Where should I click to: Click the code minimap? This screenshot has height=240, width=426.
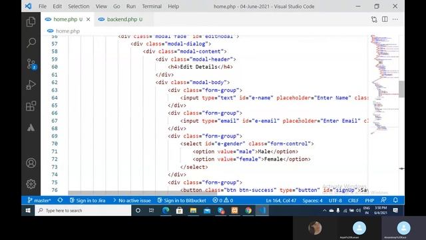[x=385, y=85]
